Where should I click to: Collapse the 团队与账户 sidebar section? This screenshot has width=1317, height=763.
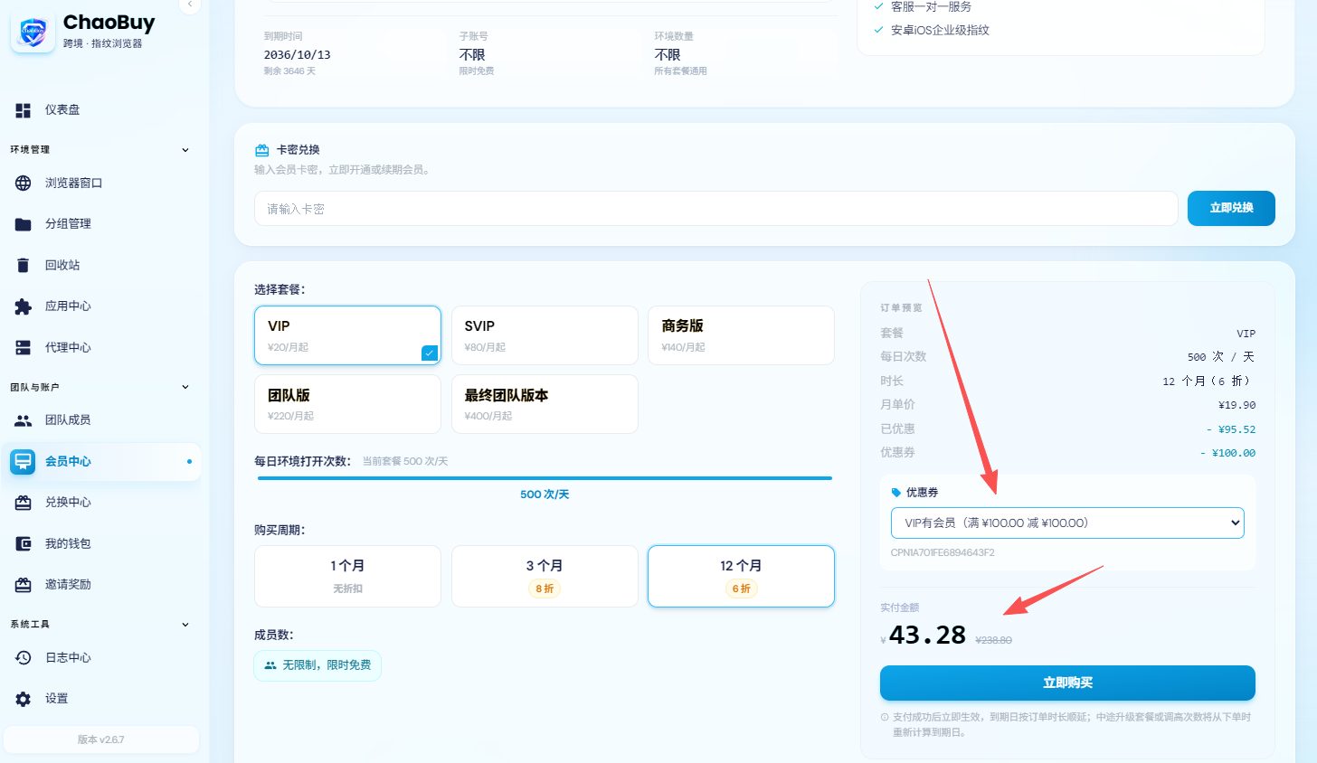click(185, 387)
